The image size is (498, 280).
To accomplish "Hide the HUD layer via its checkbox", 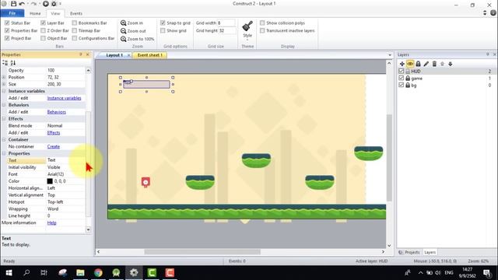I will [402, 71].
